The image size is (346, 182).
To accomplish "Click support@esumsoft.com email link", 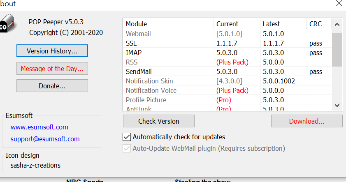I will pyautogui.click(x=45, y=139).
